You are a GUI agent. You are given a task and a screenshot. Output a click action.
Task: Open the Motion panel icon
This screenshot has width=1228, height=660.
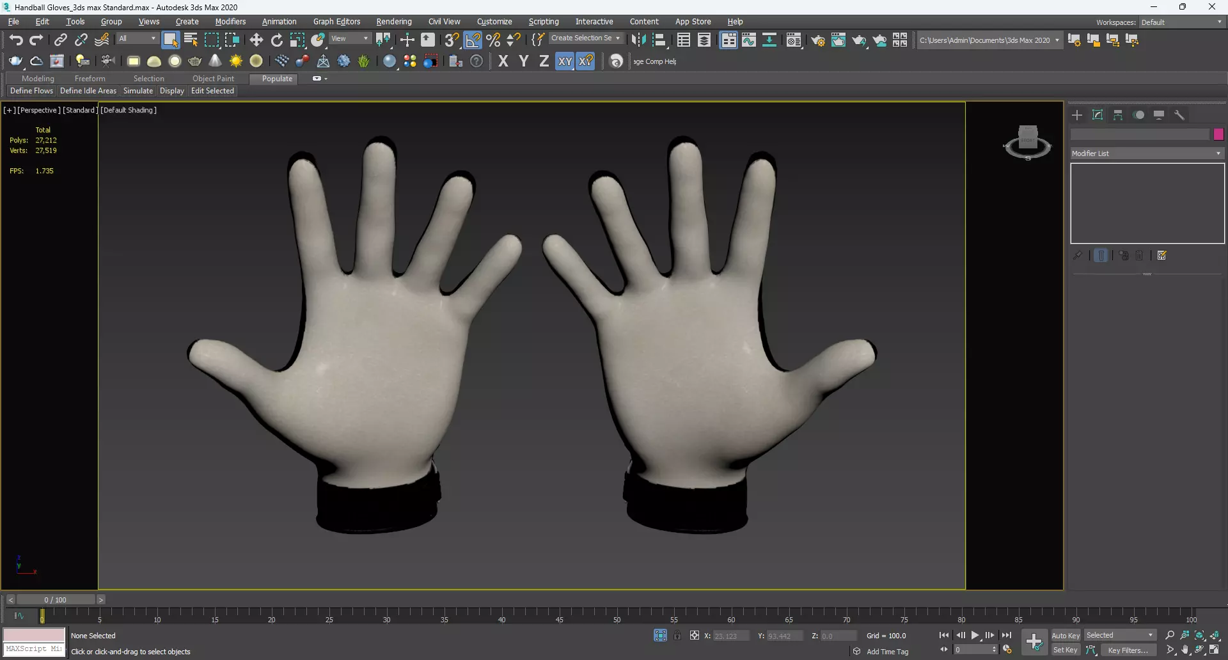point(1138,115)
